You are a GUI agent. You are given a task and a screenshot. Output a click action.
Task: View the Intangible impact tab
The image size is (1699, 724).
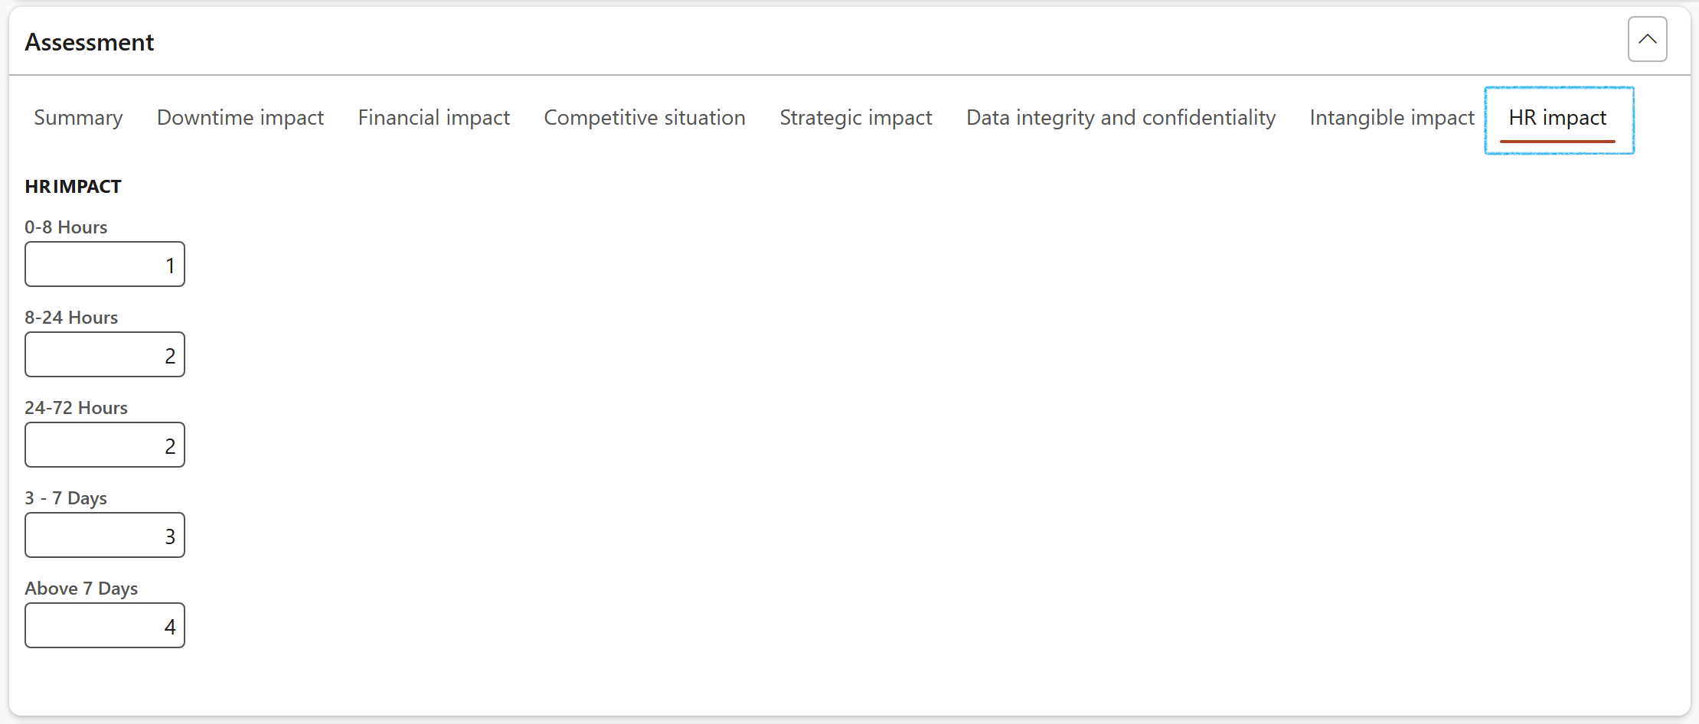click(1391, 118)
